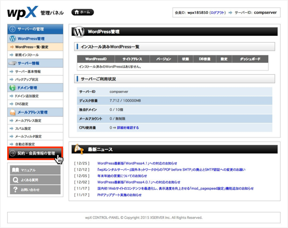The image size is (288, 228).
Task: Click the 独自ドメイン row value 0 / 10個
Action: click(x=116, y=110)
